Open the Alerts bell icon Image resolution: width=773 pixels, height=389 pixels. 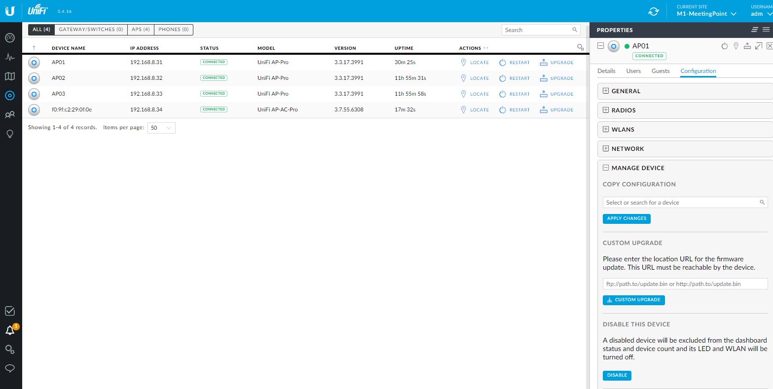[10, 330]
